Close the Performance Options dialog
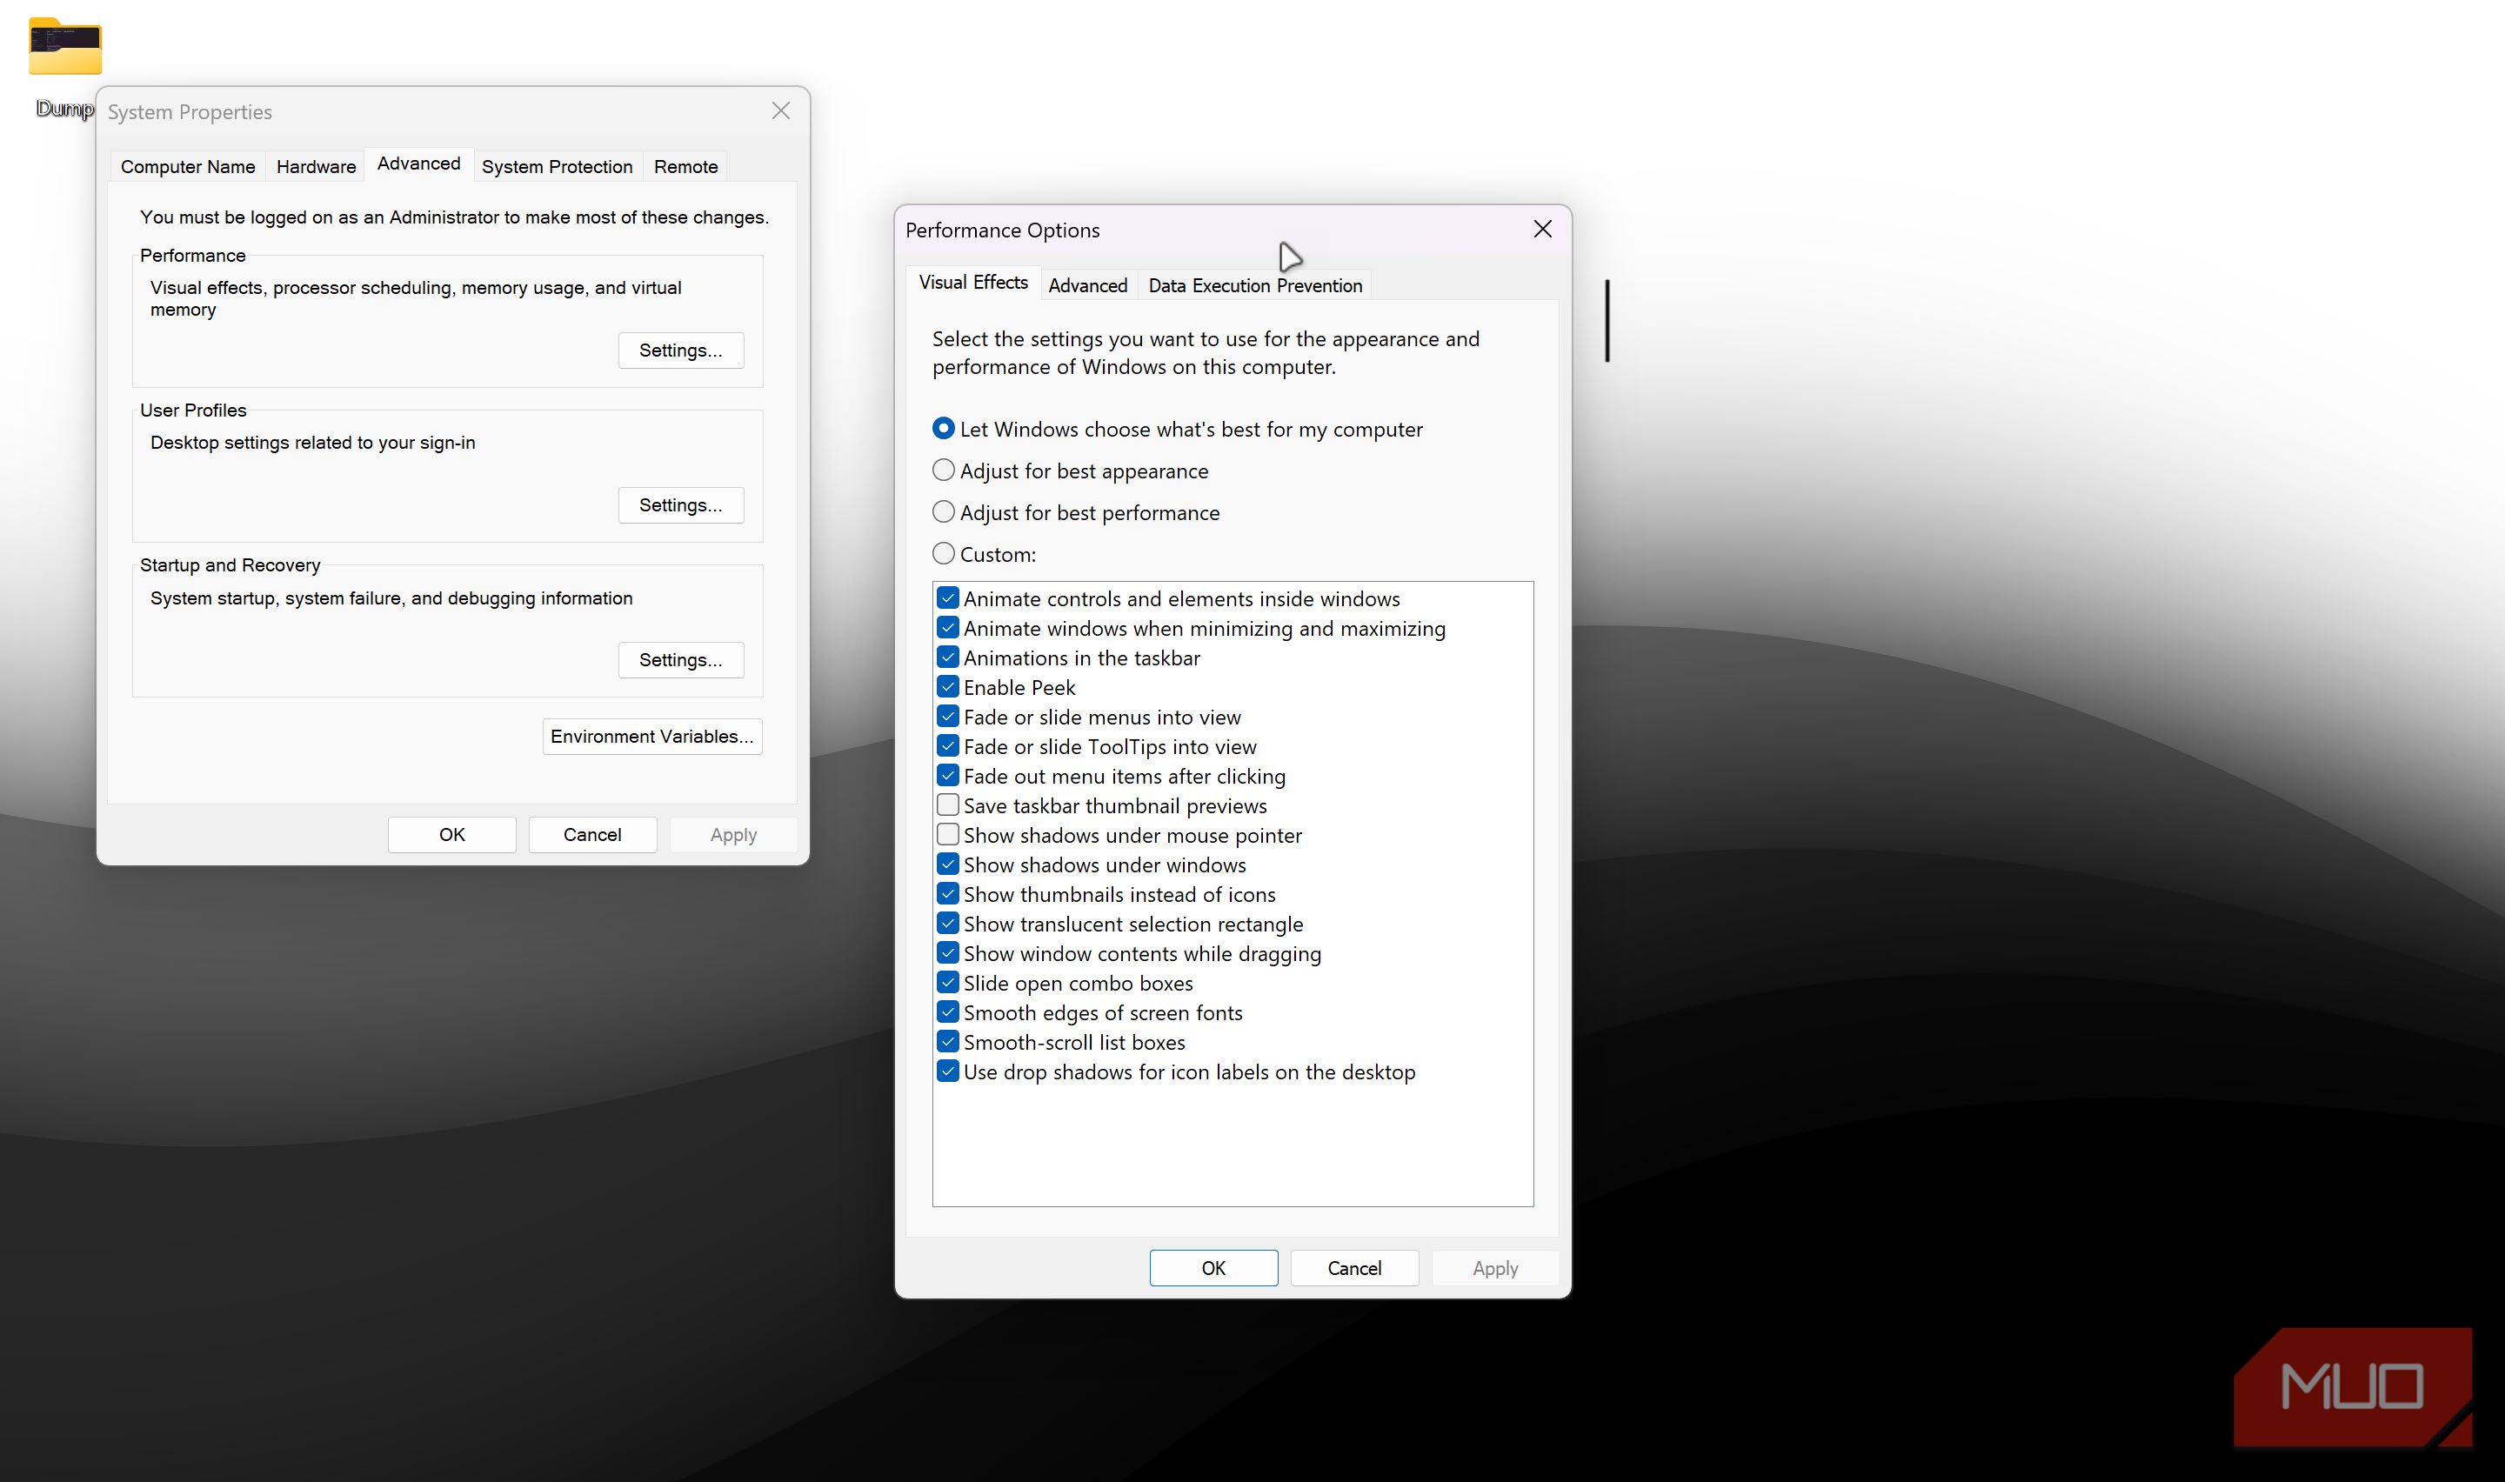Screen dimensions: 2505x1482 pyautogui.click(x=1542, y=230)
